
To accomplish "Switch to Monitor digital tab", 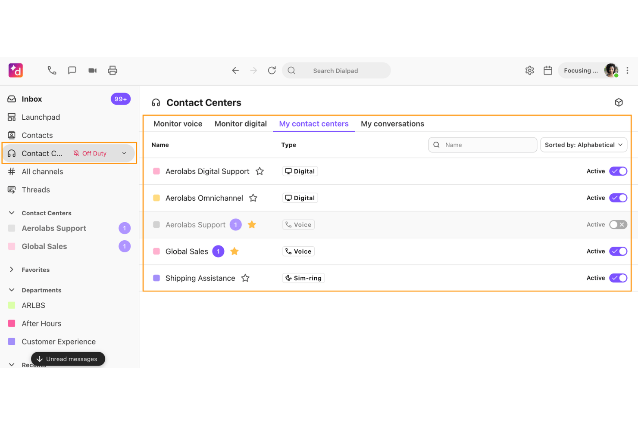I will (241, 124).
